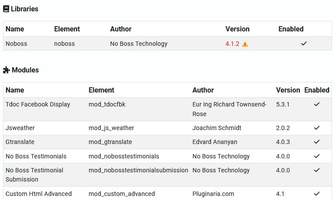Click the Pluginaria.com author text

[x=213, y=194]
